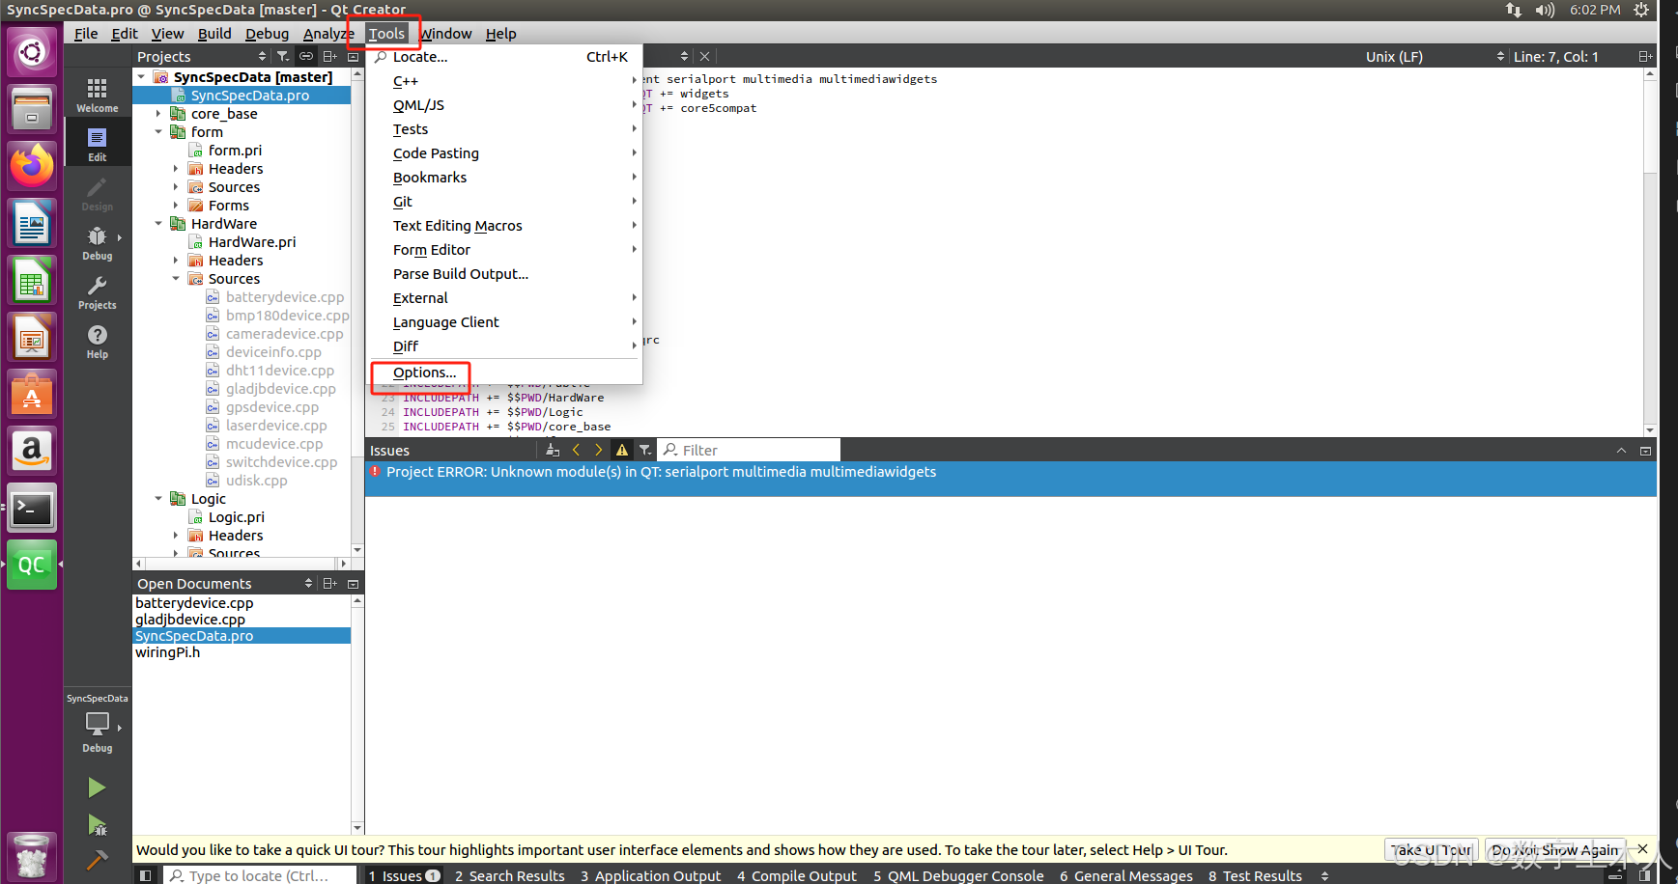Click Start Debugging run icon
Image resolution: width=1678 pixels, height=884 pixels.
[97, 825]
